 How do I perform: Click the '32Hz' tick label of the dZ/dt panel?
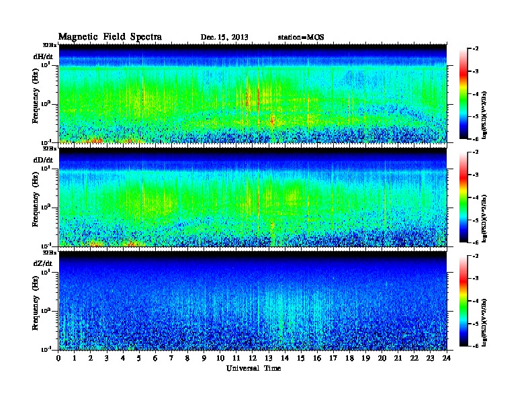click(x=49, y=253)
